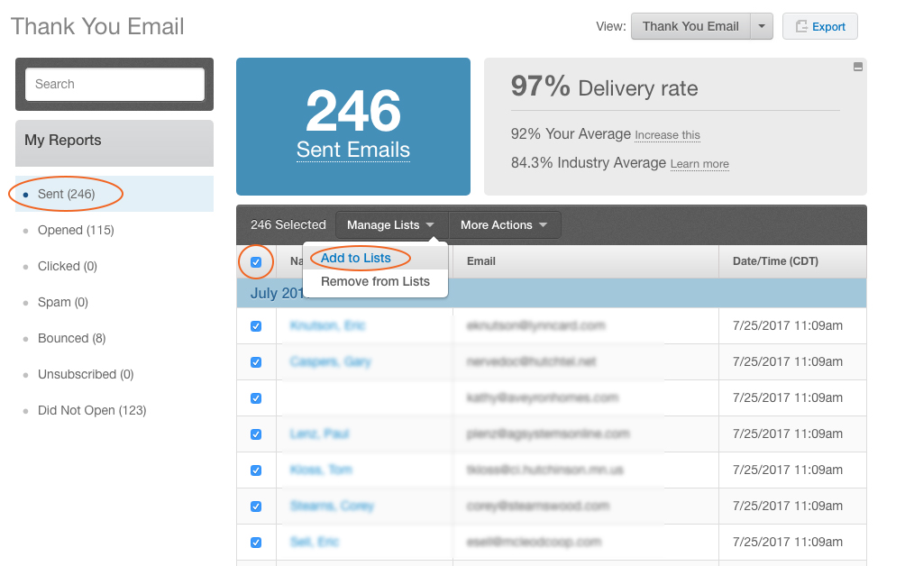Screen dimensions: 905x566
Task: Open contact Kloss, Tom
Action: pos(320,470)
